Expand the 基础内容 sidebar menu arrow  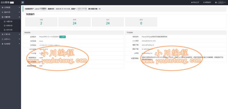pos(19,12)
